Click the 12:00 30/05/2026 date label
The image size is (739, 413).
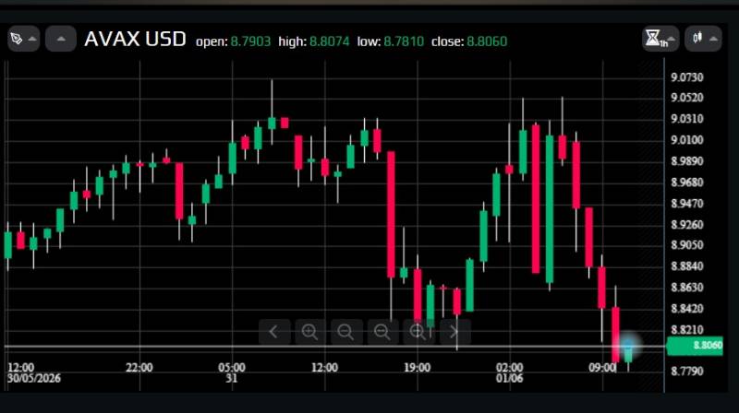(x=33, y=372)
